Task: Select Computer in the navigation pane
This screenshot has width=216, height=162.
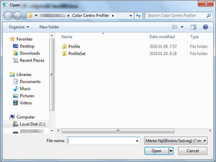Action: 25,117
